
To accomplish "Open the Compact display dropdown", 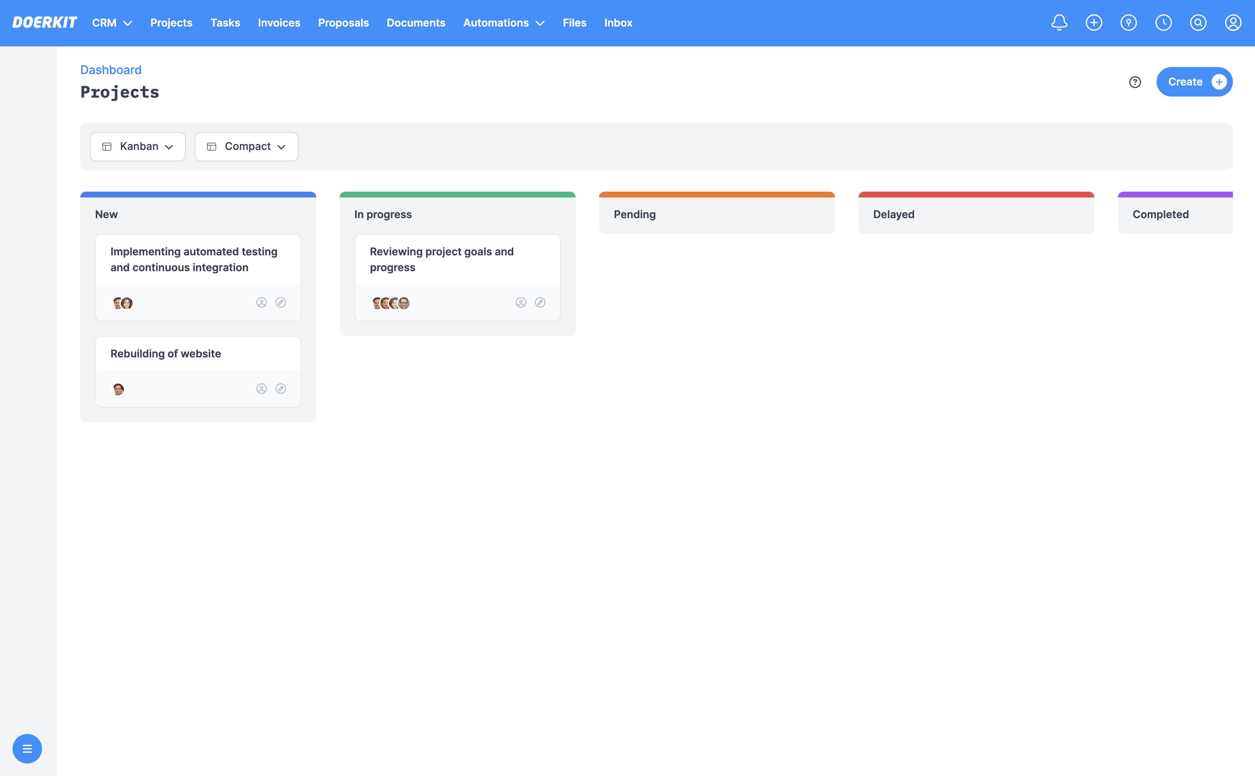I will [246, 146].
